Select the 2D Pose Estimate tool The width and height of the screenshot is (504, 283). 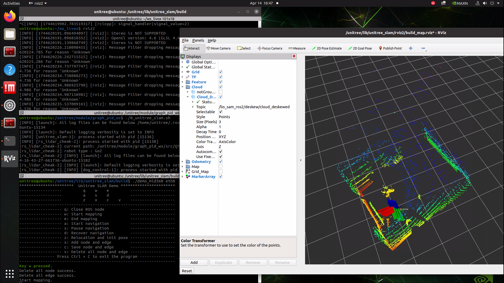[x=327, y=48]
